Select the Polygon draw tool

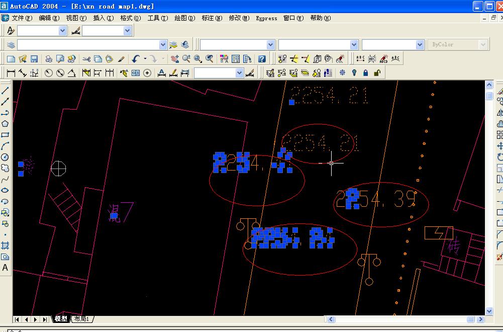[5, 124]
